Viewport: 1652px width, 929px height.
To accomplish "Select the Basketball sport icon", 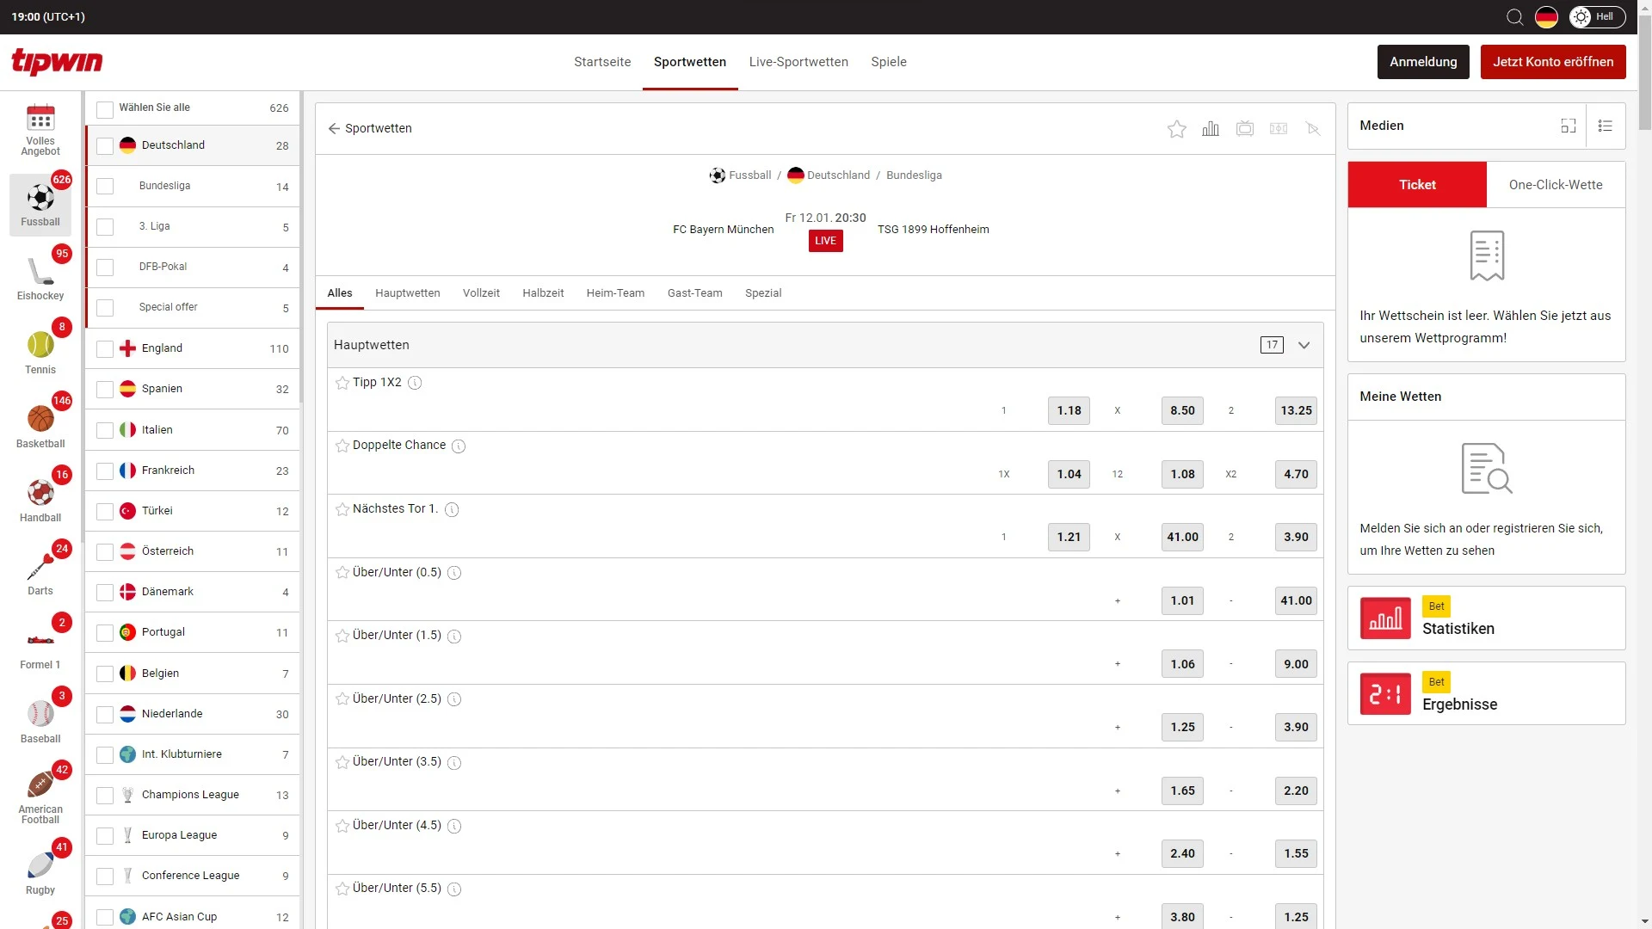I will pos(40,420).
